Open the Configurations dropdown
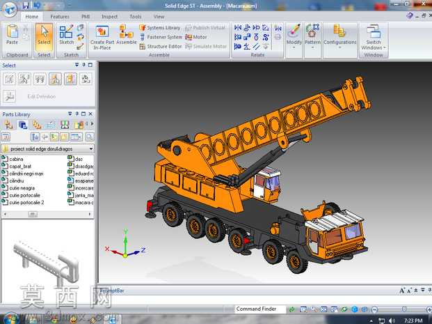This screenshot has height=324, width=432. [340, 37]
